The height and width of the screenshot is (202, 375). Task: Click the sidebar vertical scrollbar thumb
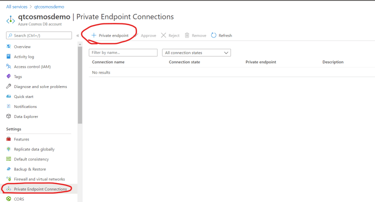tap(80, 85)
